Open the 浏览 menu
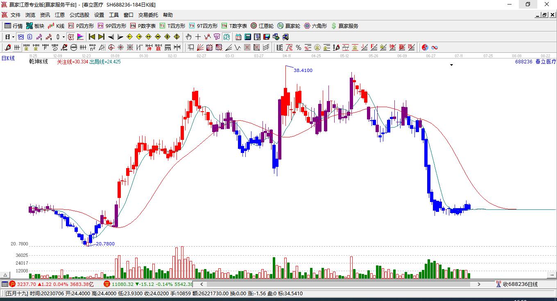 [30, 15]
